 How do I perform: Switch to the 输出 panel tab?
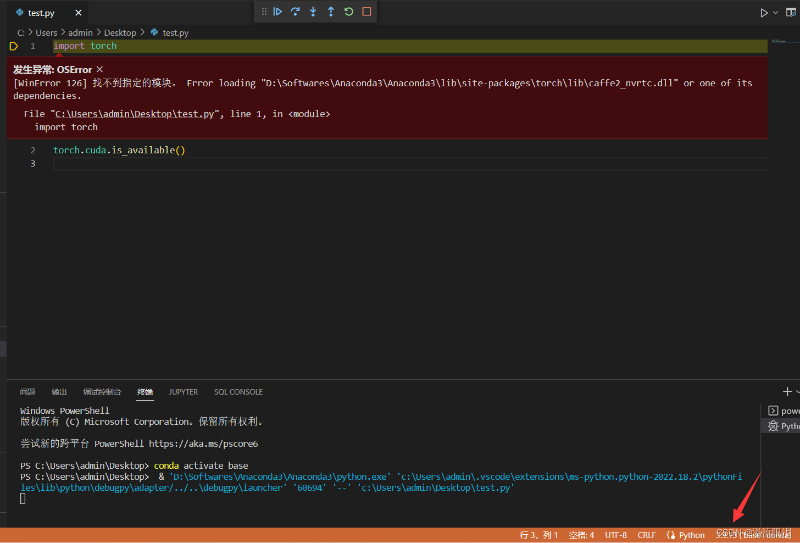click(x=59, y=392)
